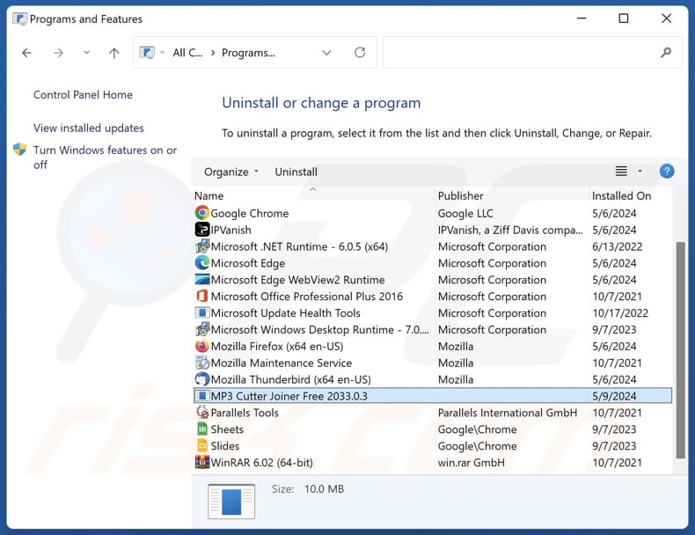Click the Microsoft Update Health Tools icon
695x535 pixels.
click(x=202, y=313)
